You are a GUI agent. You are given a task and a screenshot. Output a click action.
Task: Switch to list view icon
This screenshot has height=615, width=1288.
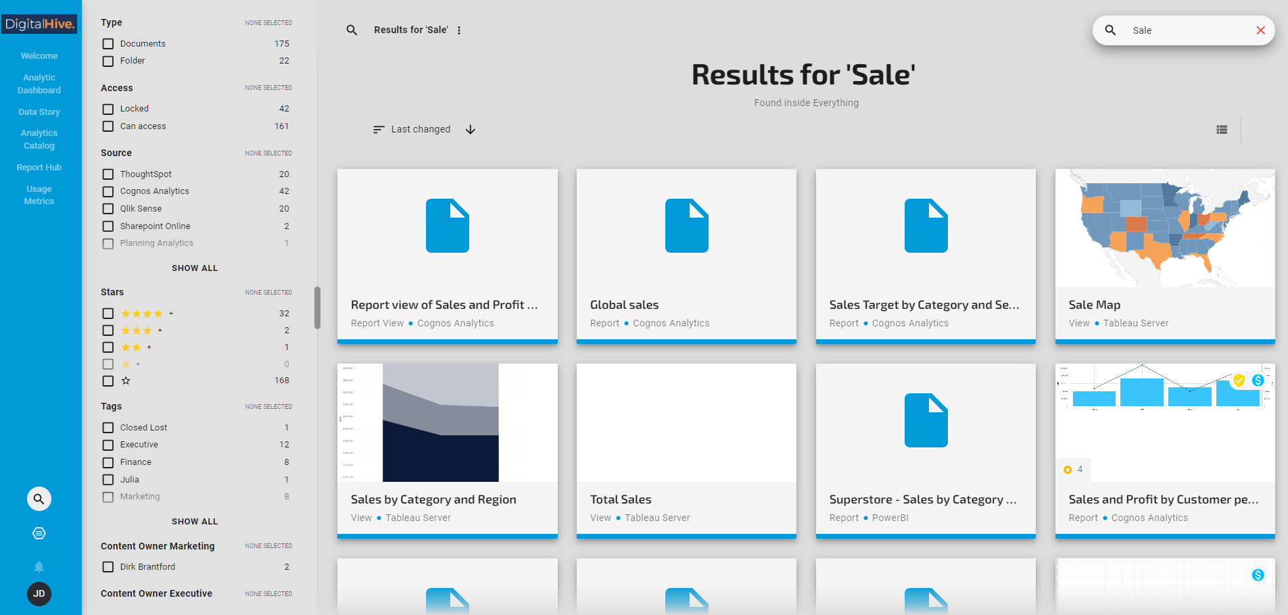click(x=1221, y=130)
